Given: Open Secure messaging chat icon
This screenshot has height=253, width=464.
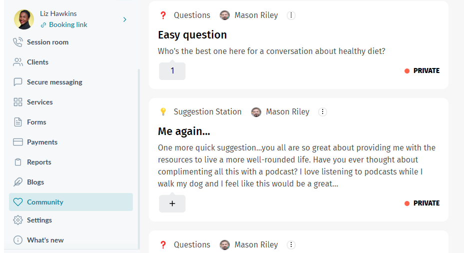Looking at the screenshot, I should pos(18,82).
